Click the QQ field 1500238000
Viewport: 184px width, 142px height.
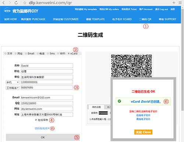click(47, 103)
